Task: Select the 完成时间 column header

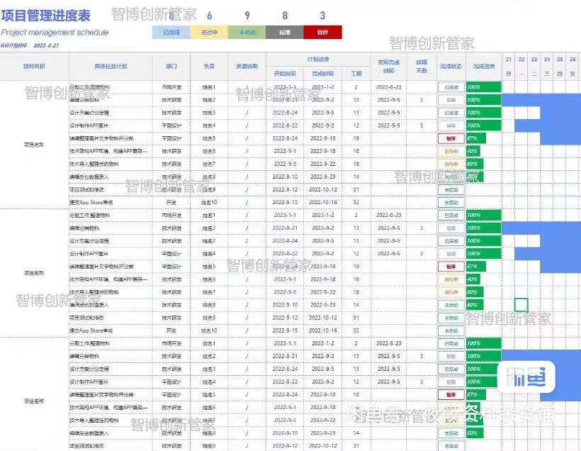Action: pyautogui.click(x=322, y=74)
